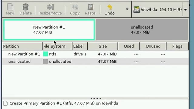The height and width of the screenshot is (109, 194).
Task: Sort by the Unused column header
Action: 153,46
